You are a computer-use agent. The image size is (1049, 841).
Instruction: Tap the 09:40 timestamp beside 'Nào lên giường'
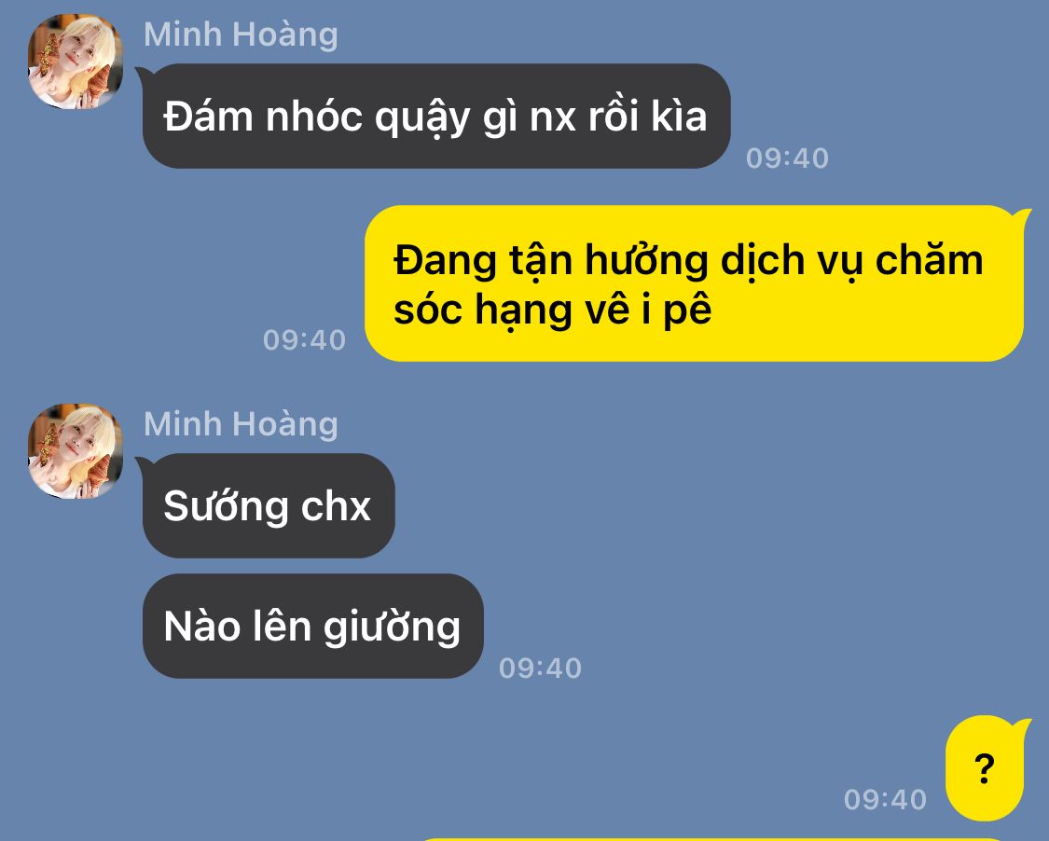point(541,669)
